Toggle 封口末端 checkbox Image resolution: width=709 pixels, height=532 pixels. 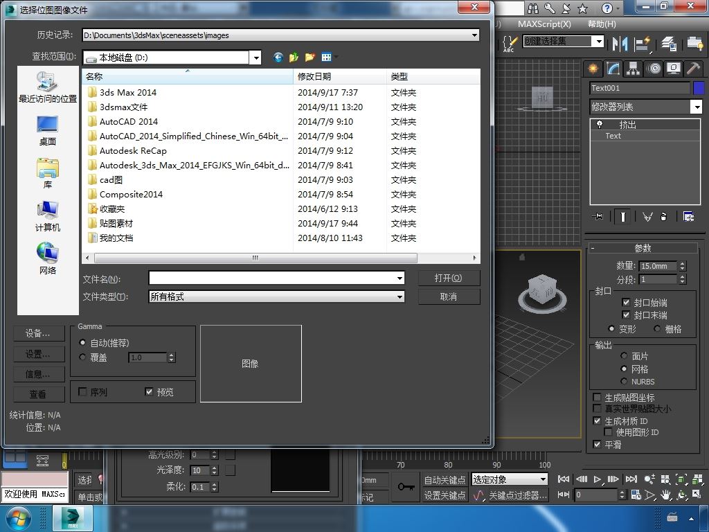tap(626, 314)
